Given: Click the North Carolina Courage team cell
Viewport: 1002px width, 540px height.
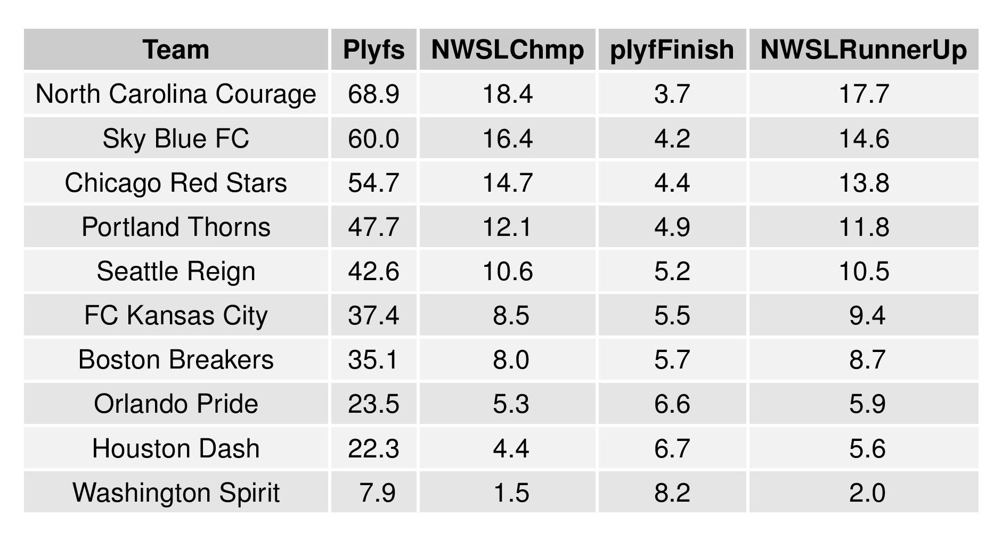Looking at the screenshot, I should 176,94.
